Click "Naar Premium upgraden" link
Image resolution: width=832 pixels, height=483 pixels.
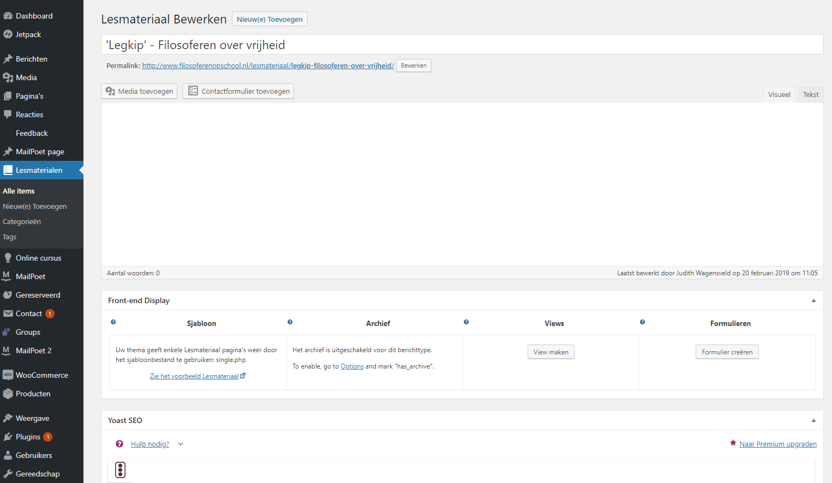point(777,444)
